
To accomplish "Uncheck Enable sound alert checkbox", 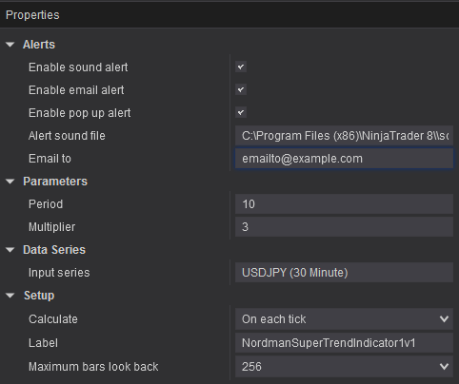I will [241, 67].
